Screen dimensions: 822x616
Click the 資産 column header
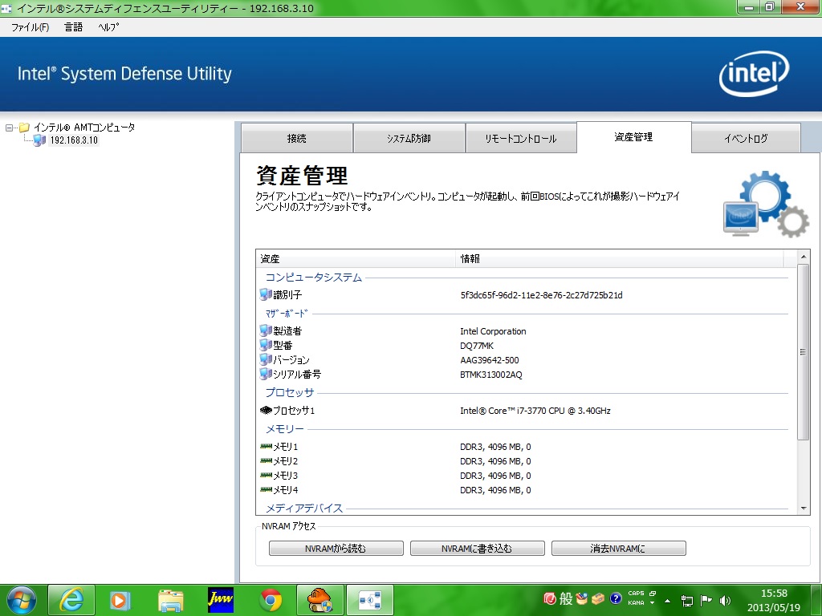[356, 259]
